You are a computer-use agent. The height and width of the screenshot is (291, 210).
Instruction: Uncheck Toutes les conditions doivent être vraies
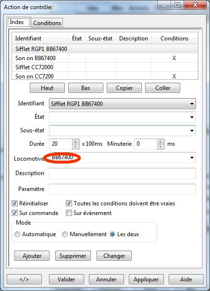[69, 203]
